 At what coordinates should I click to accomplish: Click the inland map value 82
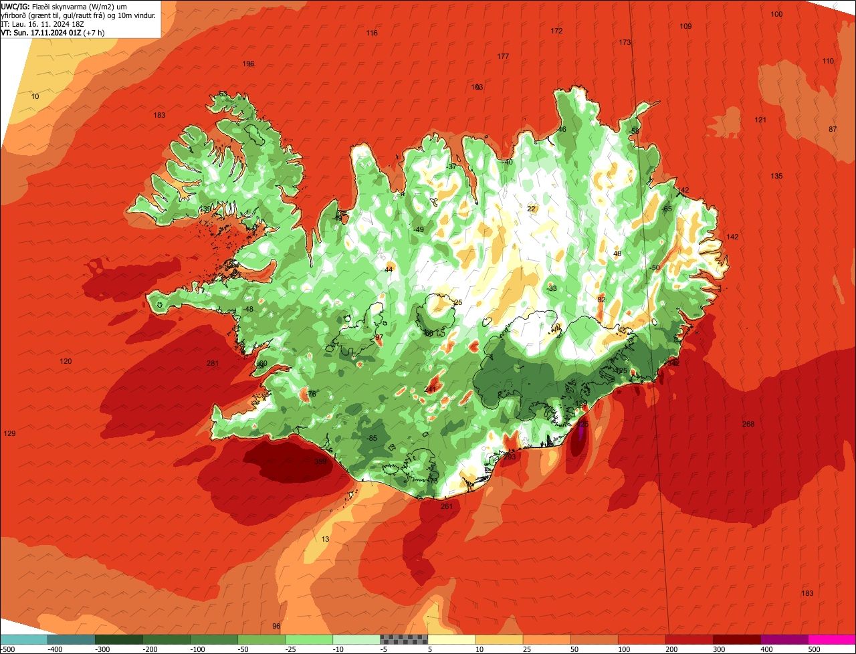(601, 300)
